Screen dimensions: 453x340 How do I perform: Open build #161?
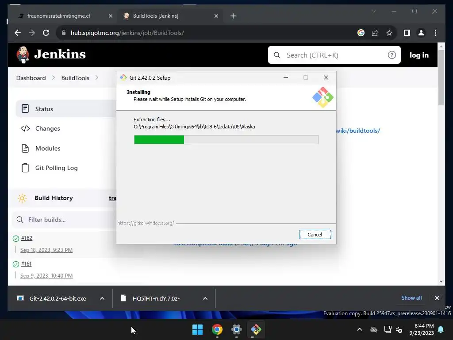(x=26, y=264)
